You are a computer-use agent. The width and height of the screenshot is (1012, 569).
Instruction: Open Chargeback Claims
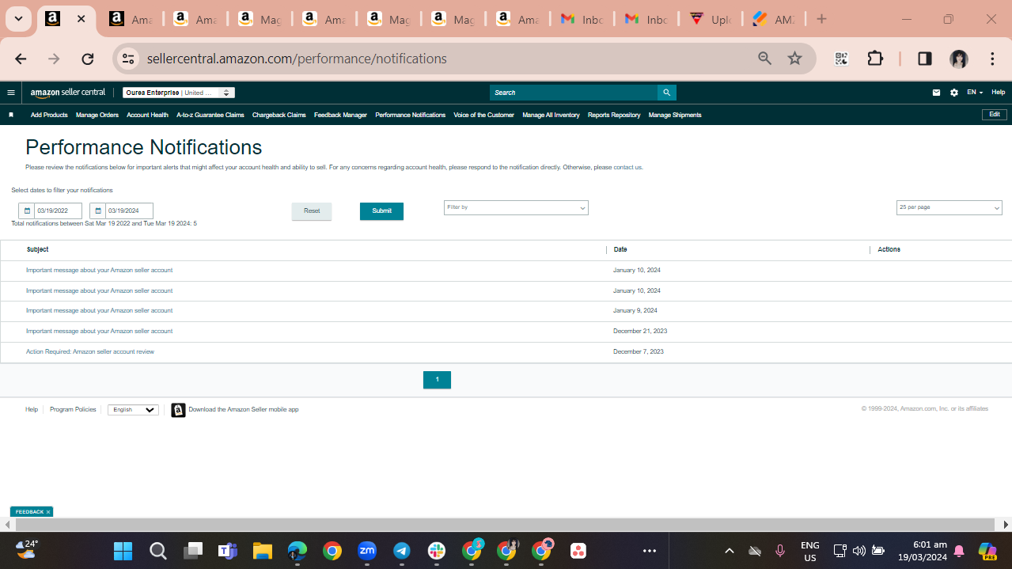(279, 115)
